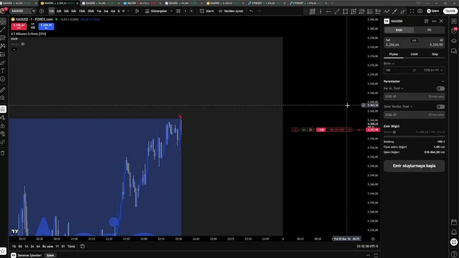459x258 pixels.
Task: Open the go to date calendar icon
Action: point(82,246)
